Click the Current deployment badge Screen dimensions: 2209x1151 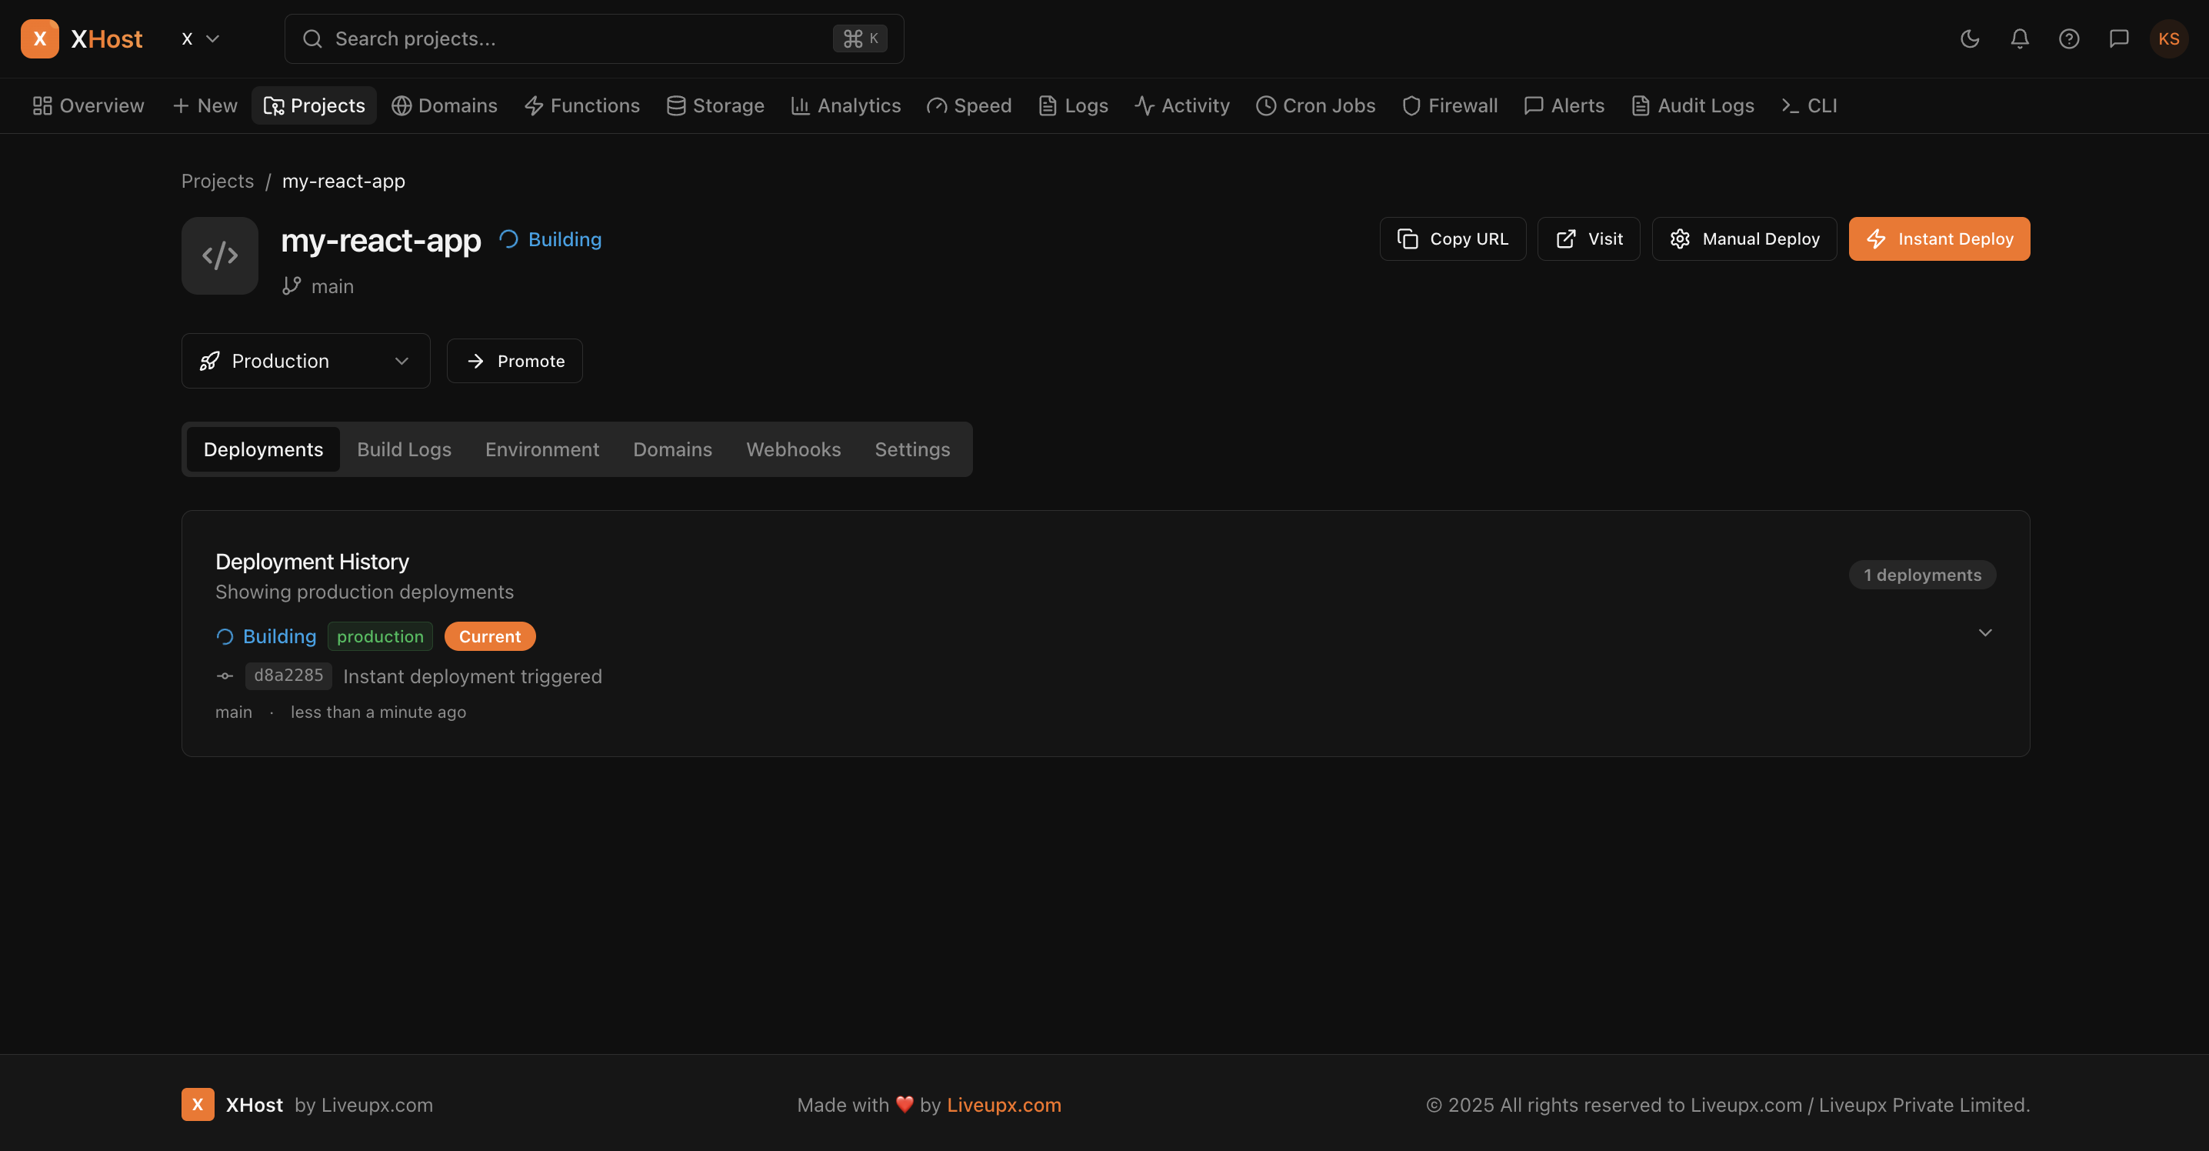pyautogui.click(x=490, y=636)
